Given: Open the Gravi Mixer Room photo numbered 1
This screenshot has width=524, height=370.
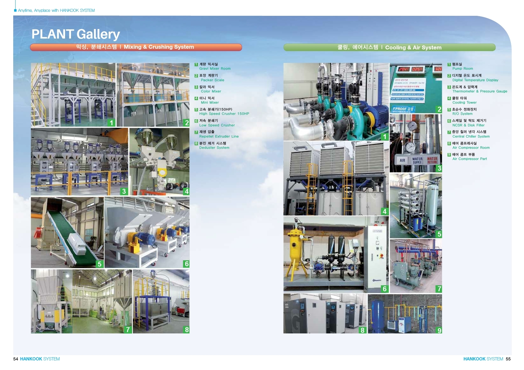Looking at the screenshot, I should [73, 95].
